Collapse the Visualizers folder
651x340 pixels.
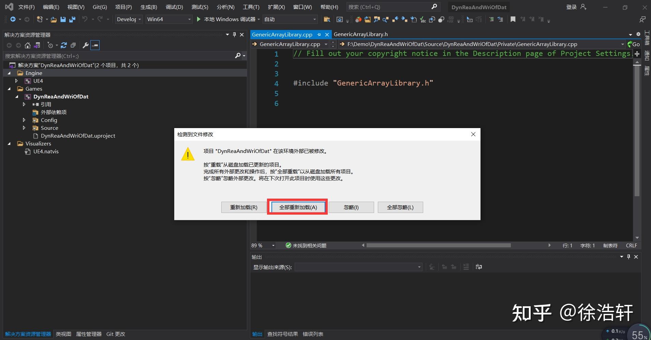click(x=9, y=143)
